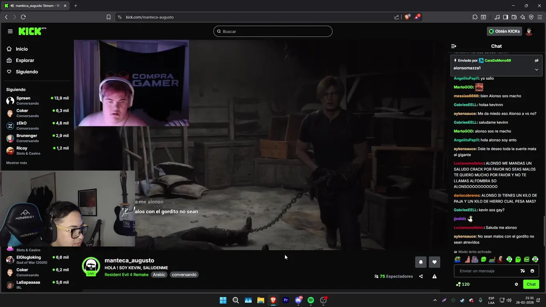Open zEkO's channel in followed list
This screenshot has height=307, width=546.
tap(37, 125)
